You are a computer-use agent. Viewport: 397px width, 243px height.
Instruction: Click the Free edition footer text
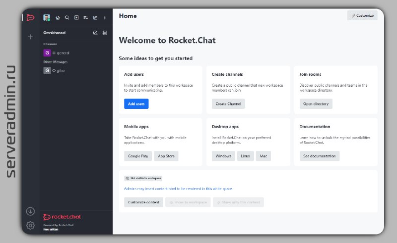click(x=51, y=229)
